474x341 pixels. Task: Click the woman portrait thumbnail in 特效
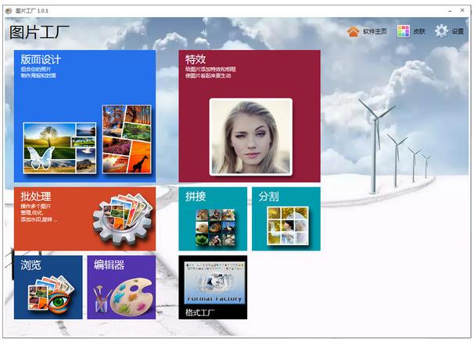coord(250,137)
